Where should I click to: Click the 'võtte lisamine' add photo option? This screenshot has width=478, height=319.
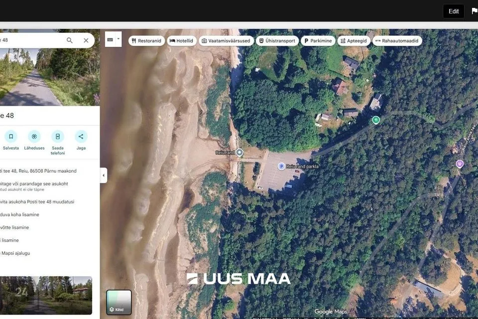pyautogui.click(x=14, y=227)
